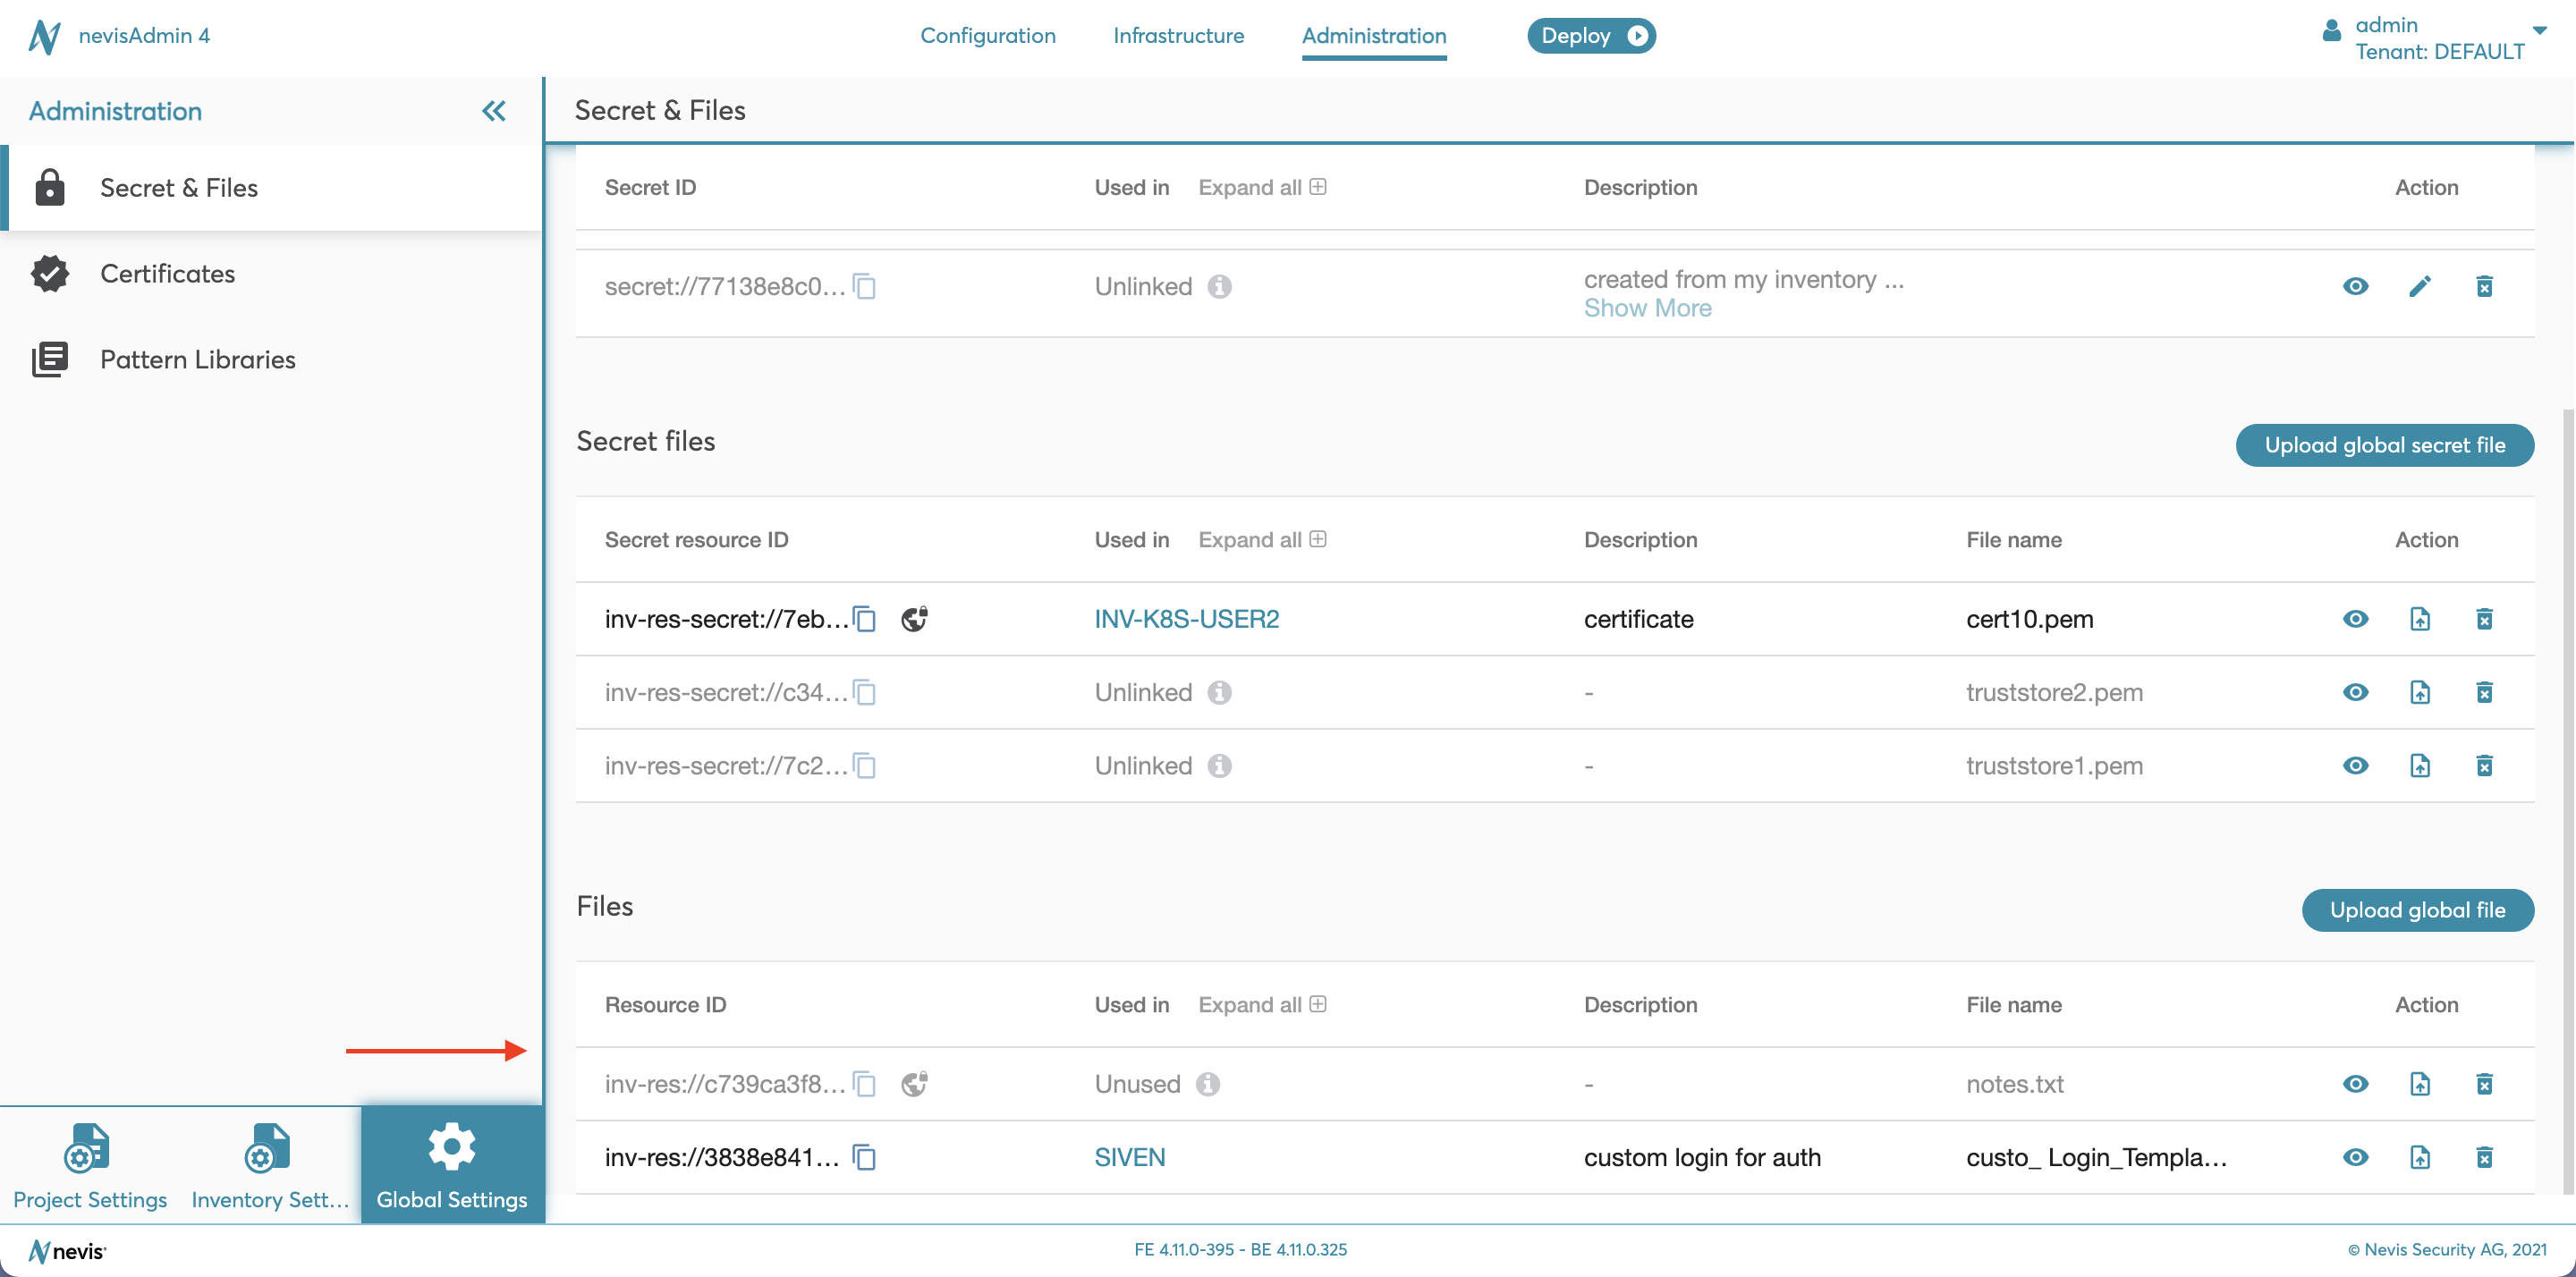View the secret://77138e8c0 secret with eye icon

tap(2356, 287)
